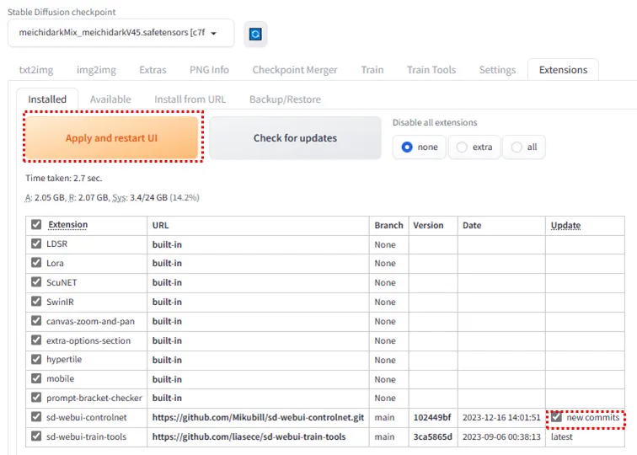Select the Installed sub-tab
Viewport: 637px width, 455px height.
click(x=47, y=99)
